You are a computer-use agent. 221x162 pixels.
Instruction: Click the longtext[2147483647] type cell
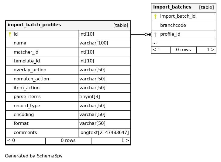(104, 133)
